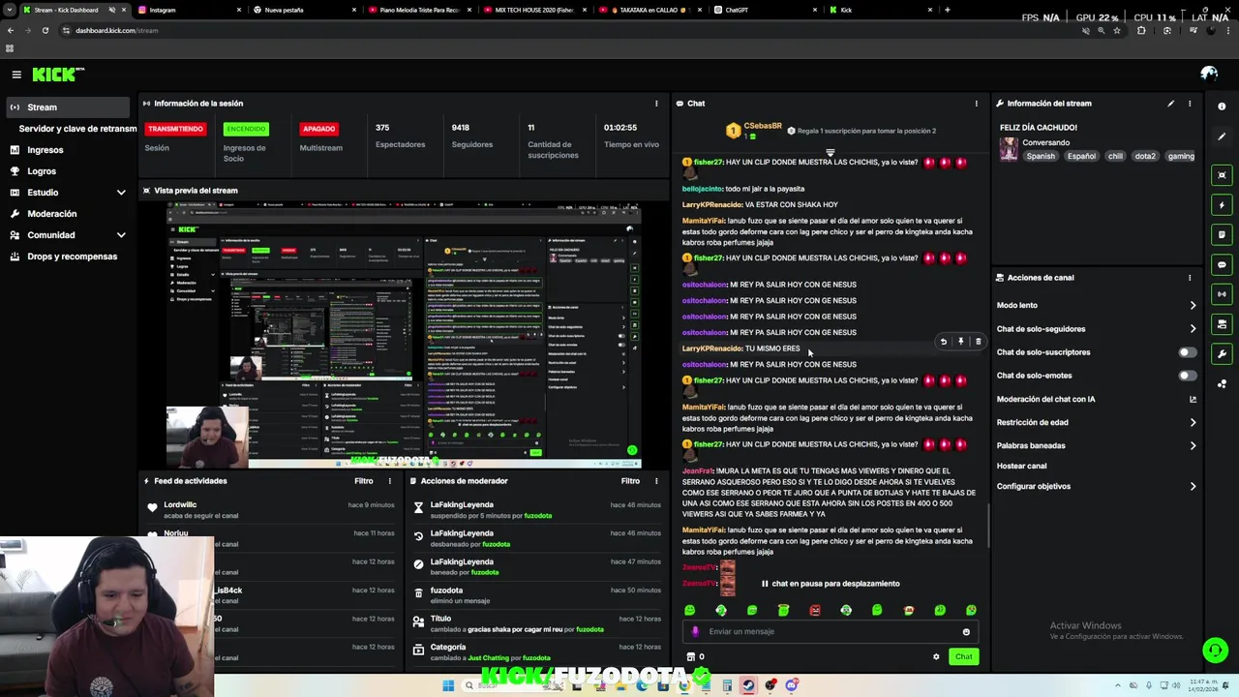Open the green support bubble icon

[x=1215, y=650]
